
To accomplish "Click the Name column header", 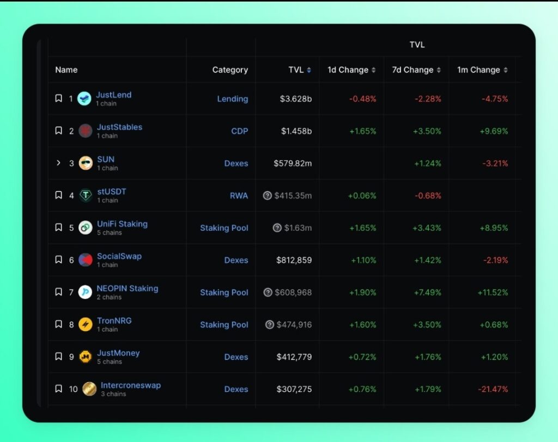I will click(x=66, y=70).
